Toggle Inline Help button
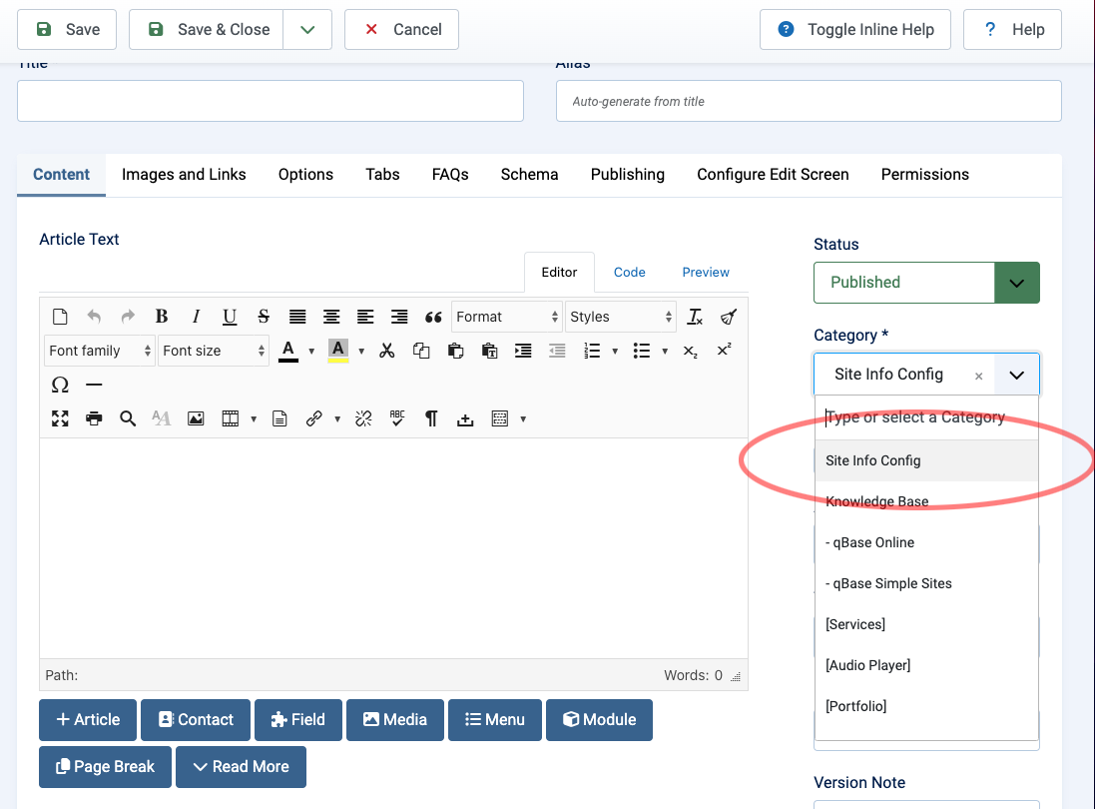Viewport: 1095px width, 809px height. click(x=856, y=29)
